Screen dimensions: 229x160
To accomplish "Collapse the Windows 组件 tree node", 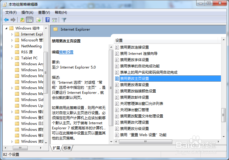I will (x=6, y=28).
